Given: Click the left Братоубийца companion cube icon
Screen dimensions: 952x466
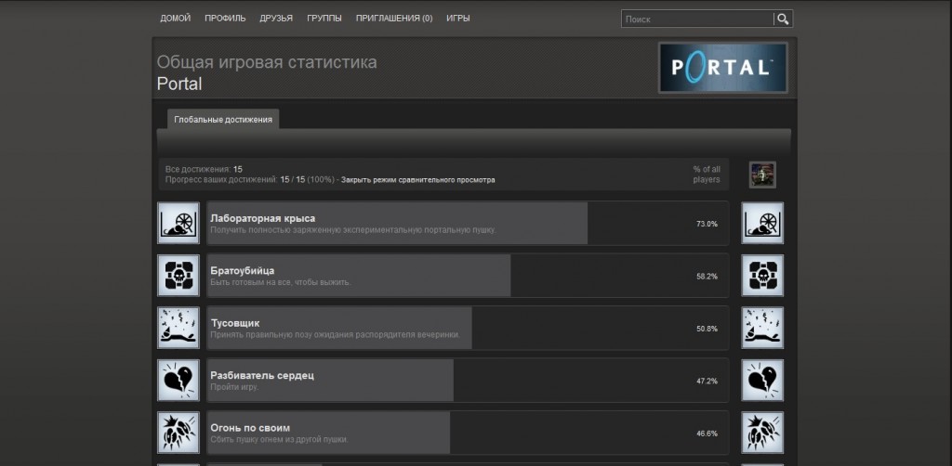Looking at the screenshot, I should point(178,276).
